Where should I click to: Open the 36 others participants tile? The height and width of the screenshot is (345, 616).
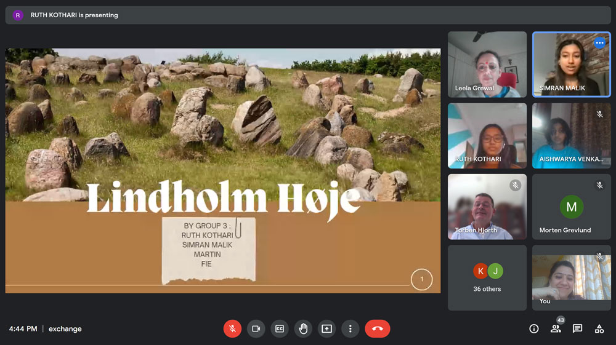(487, 277)
